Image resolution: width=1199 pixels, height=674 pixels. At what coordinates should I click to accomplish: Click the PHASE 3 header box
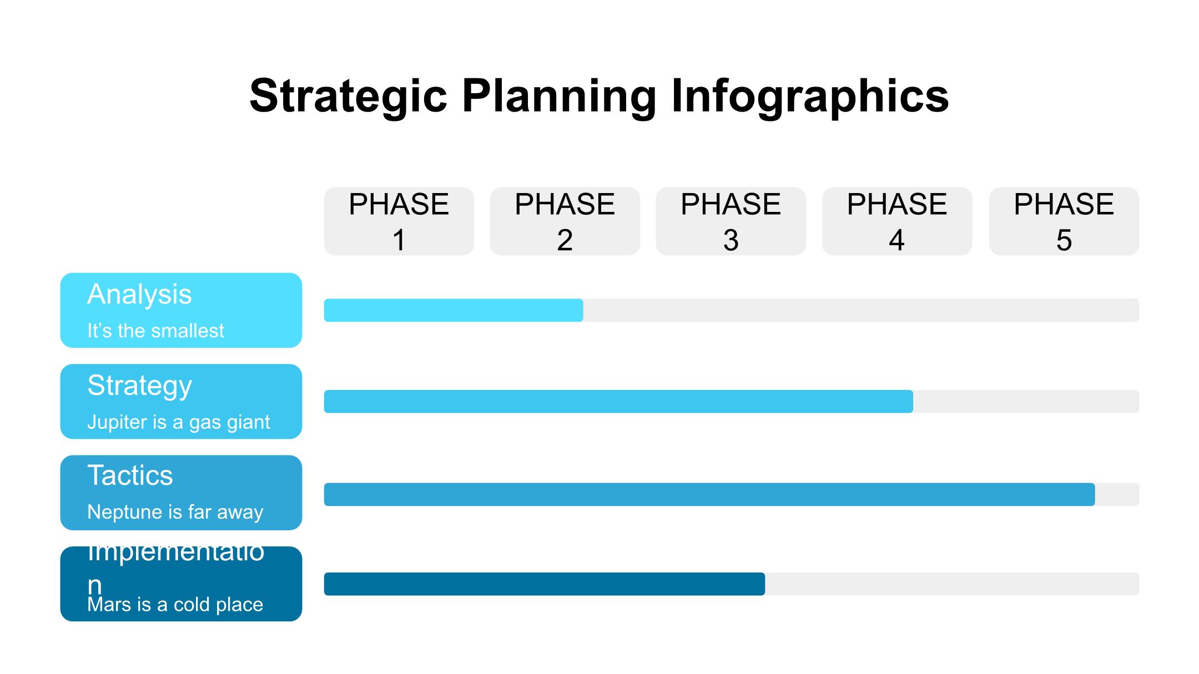[731, 221]
